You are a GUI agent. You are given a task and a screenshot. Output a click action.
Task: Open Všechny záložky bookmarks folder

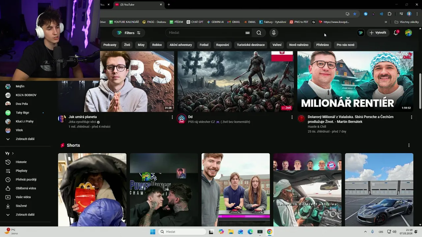coord(407,22)
